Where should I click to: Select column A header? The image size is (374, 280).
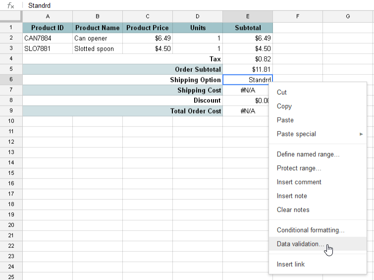(x=48, y=16)
